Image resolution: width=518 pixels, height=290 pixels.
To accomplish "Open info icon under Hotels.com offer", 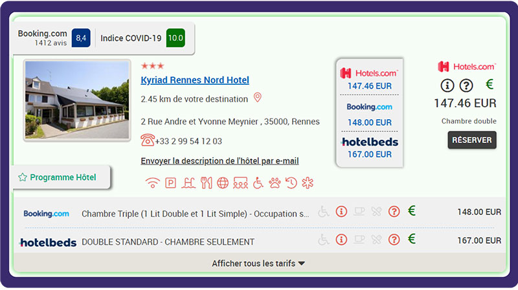I will (x=447, y=85).
